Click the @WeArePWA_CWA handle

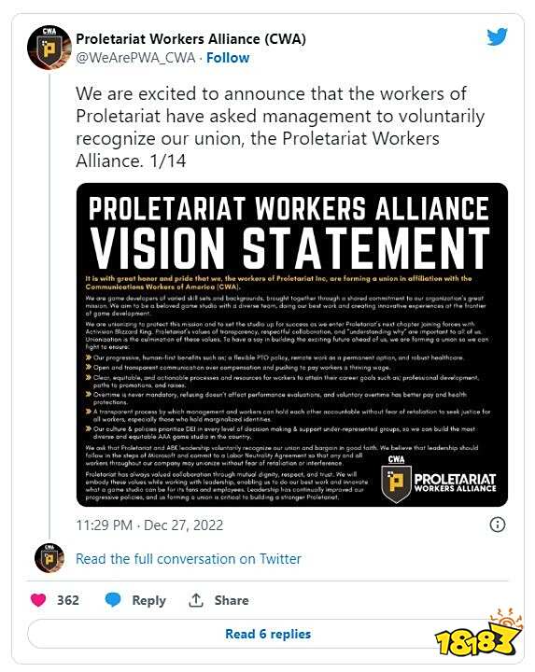click(135, 58)
